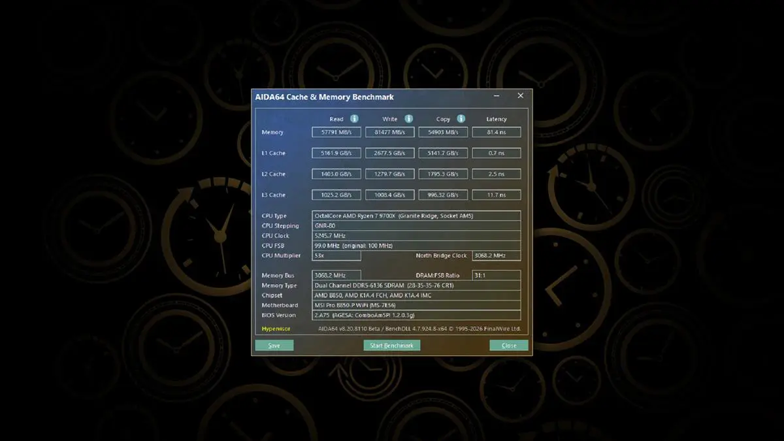784x441 pixels.
Task: Click the L1 Cache latency value 0.7 ns
Action: click(497, 153)
